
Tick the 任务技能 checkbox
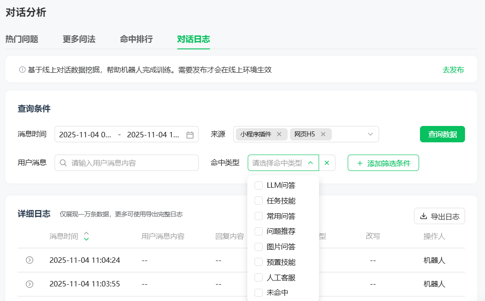pos(259,201)
